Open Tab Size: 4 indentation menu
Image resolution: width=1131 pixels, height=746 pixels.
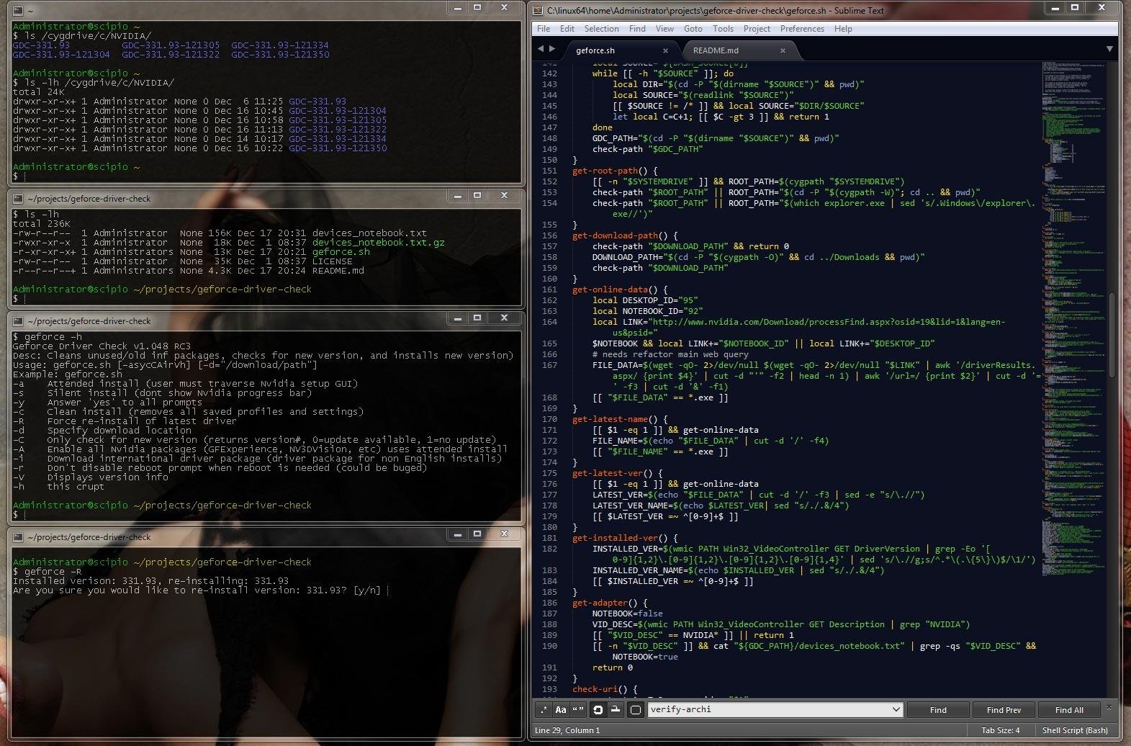(x=1001, y=730)
